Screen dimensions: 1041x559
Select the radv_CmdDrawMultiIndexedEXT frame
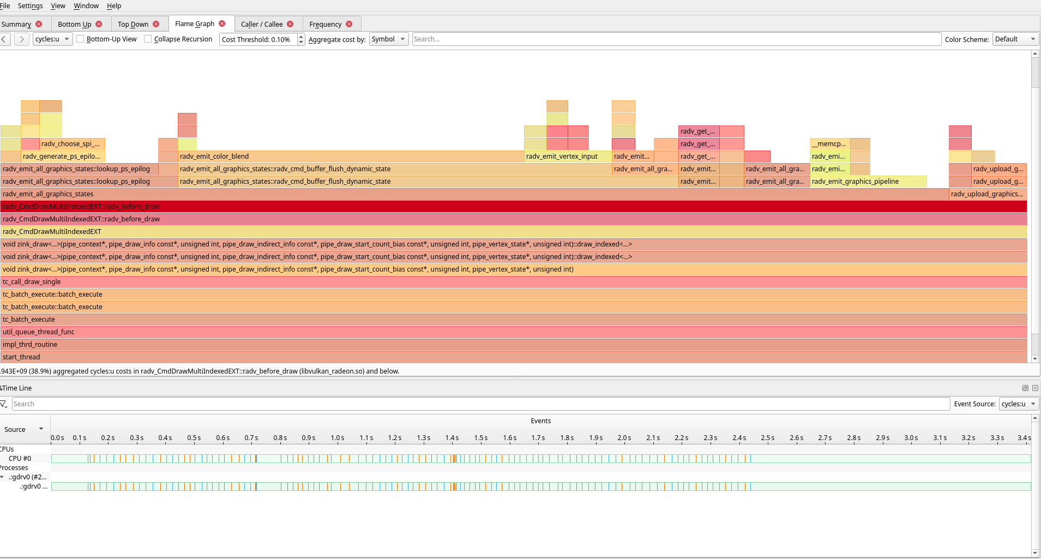click(x=514, y=232)
